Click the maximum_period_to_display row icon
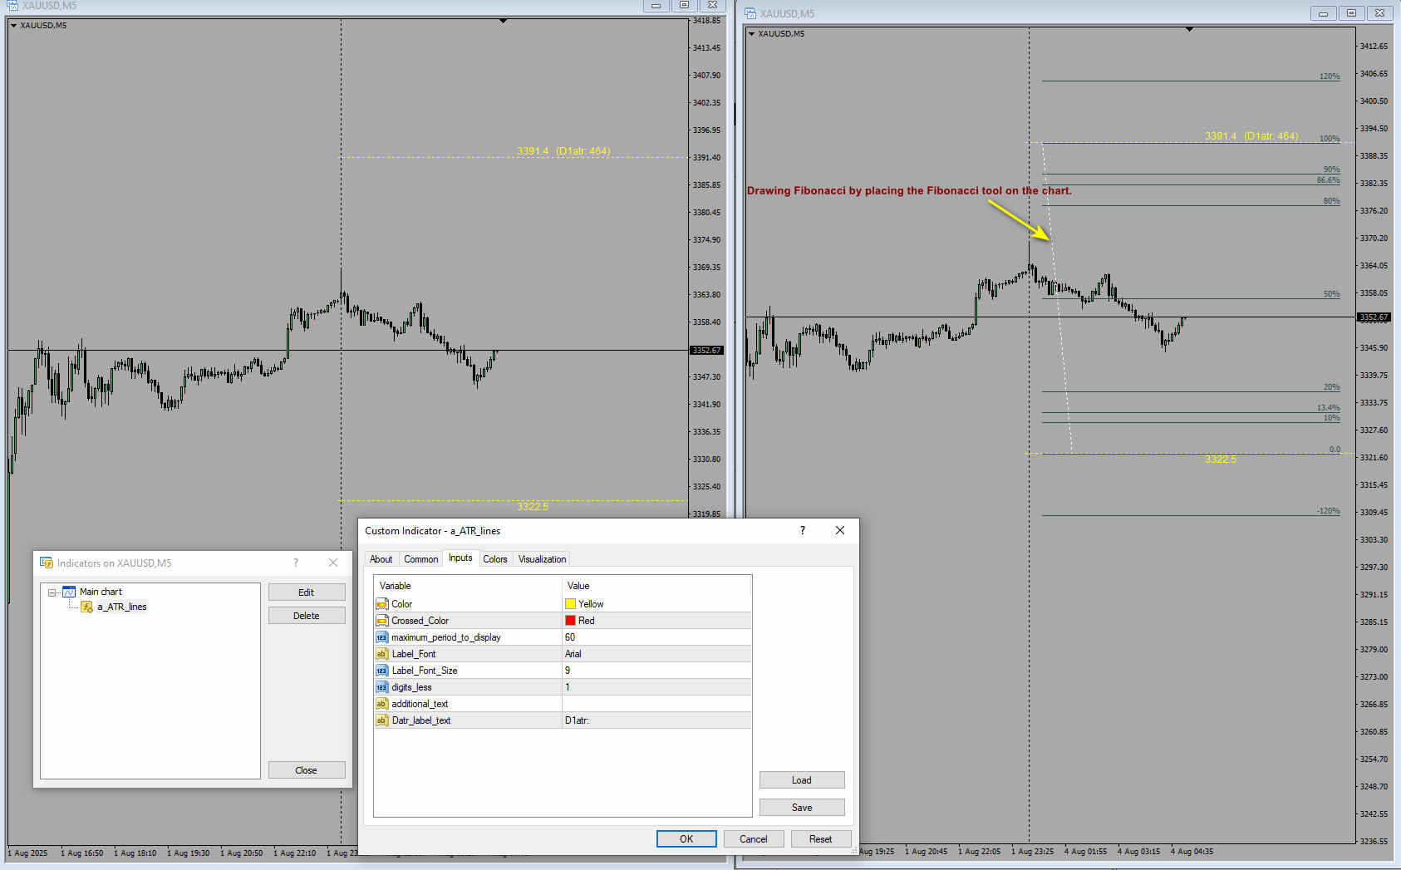Screen dimensions: 1401x870 pyautogui.click(x=382, y=637)
